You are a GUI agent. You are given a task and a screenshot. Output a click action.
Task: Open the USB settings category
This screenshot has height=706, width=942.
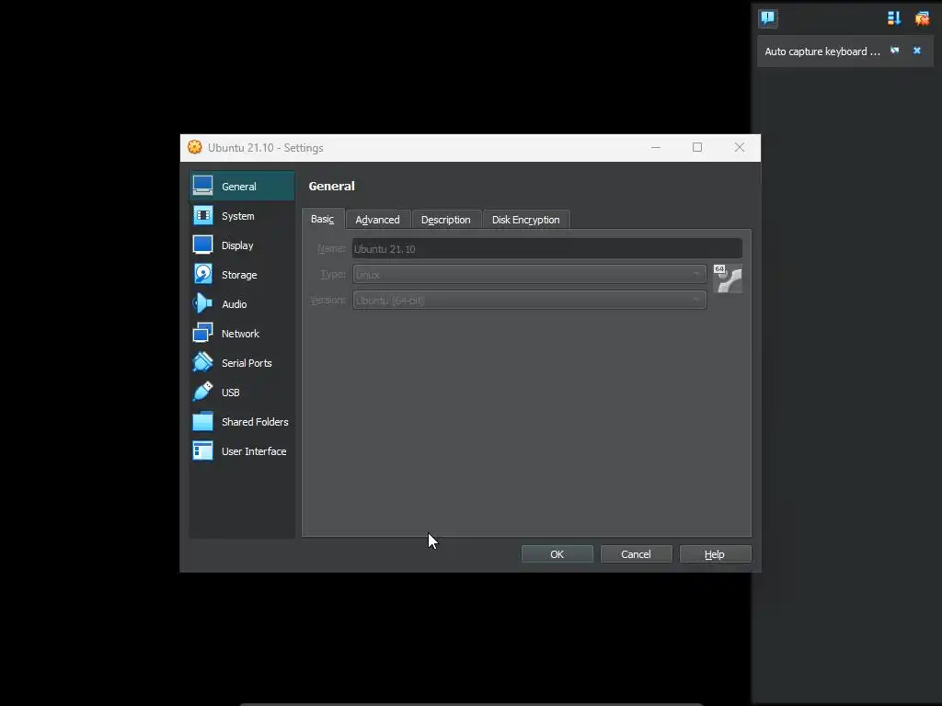[242, 392]
